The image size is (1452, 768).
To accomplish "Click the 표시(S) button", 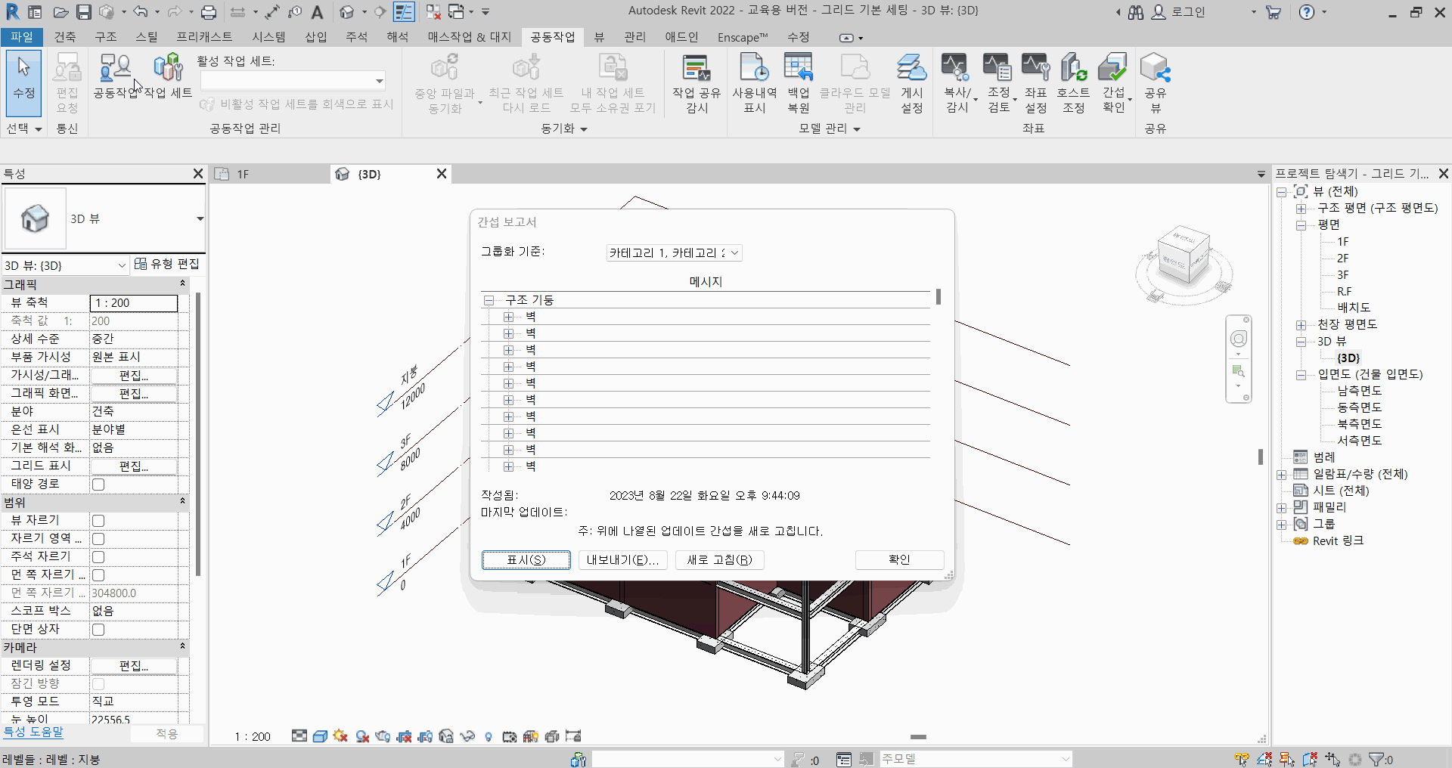I will [x=526, y=559].
